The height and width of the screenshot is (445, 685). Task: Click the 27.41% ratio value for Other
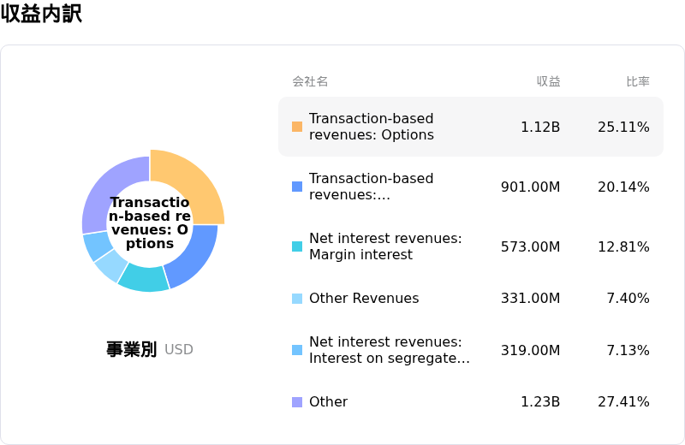click(x=623, y=401)
